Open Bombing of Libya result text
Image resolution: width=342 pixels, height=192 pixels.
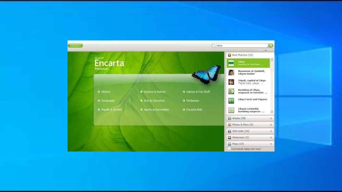[252, 91]
